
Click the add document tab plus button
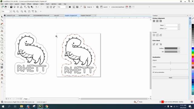coord(95,15)
